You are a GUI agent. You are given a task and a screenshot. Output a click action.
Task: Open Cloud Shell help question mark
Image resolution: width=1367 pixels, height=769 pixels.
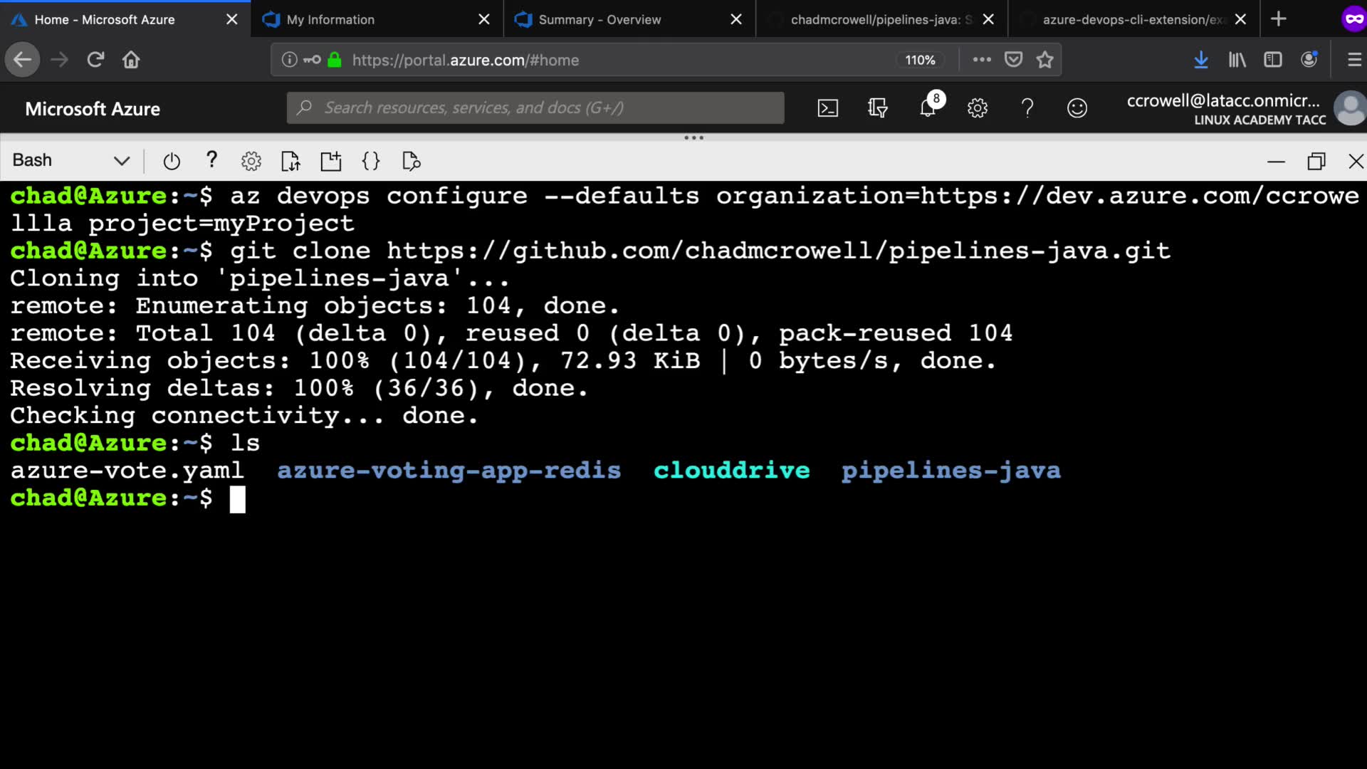(x=211, y=159)
